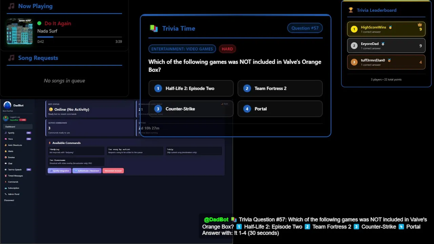
Task: Click the '3 players • 22 total points' text
Action: tap(386, 79)
